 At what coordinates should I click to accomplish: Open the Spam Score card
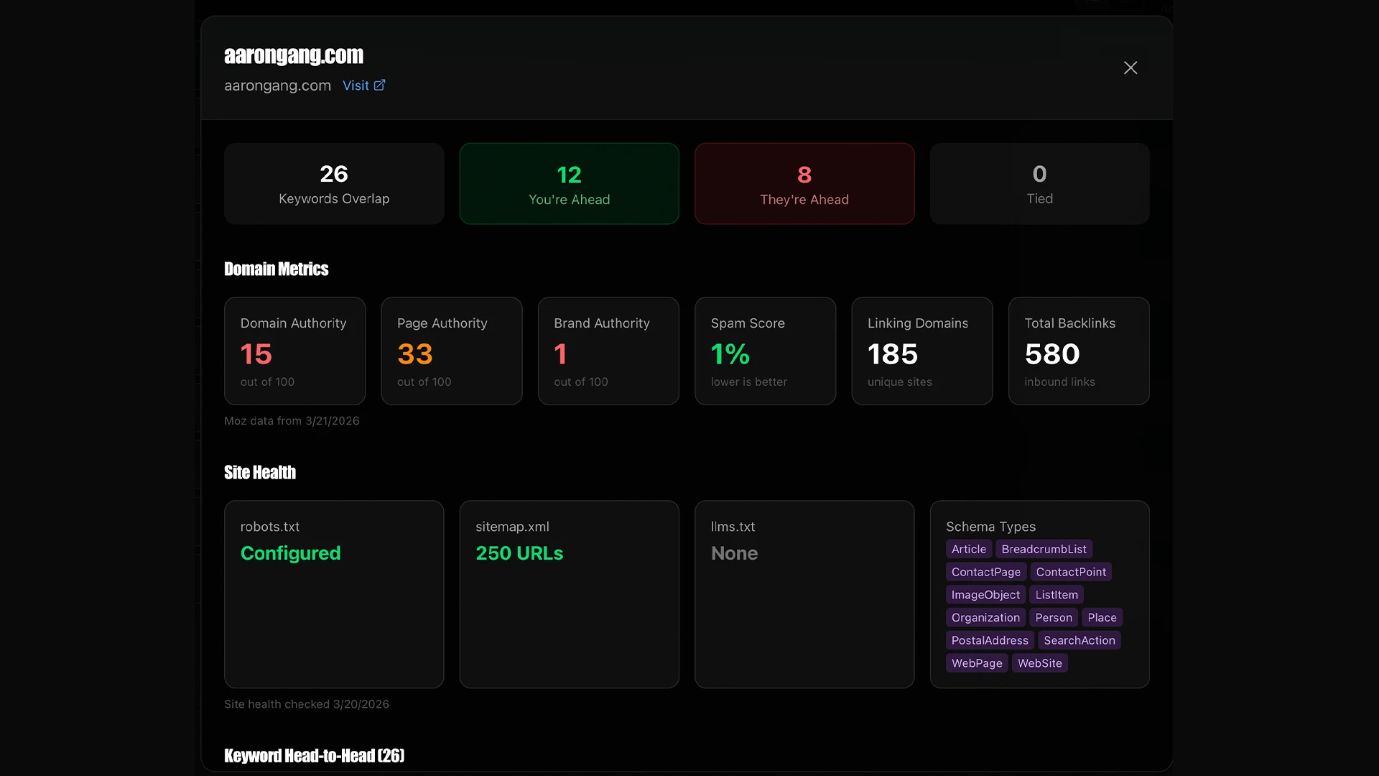pyautogui.click(x=765, y=351)
